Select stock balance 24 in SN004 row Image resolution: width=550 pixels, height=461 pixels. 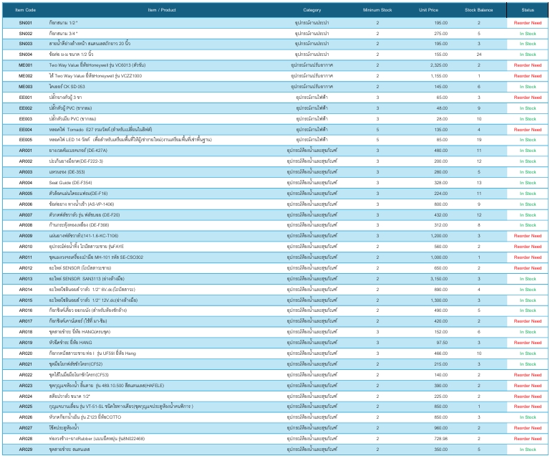[x=479, y=54]
